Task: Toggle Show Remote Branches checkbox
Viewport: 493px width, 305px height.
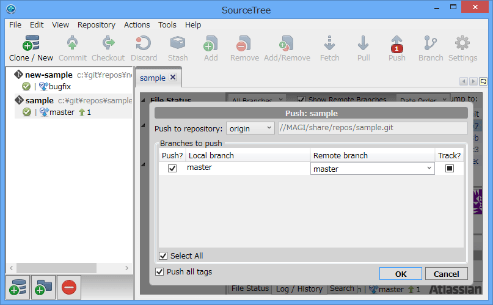Action: (301, 100)
